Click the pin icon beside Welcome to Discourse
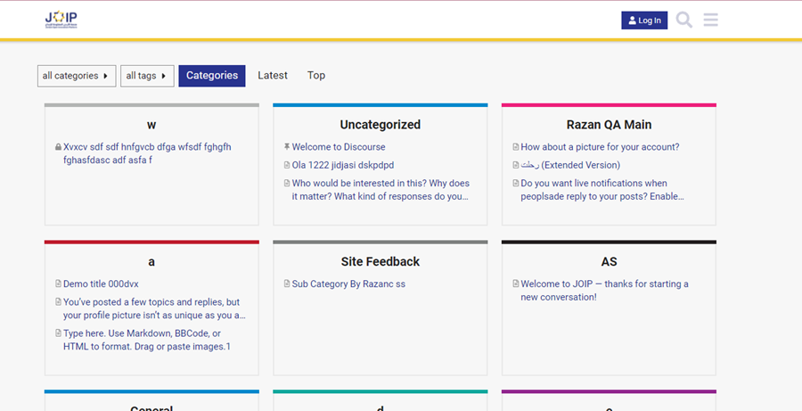The image size is (802, 411). click(287, 147)
